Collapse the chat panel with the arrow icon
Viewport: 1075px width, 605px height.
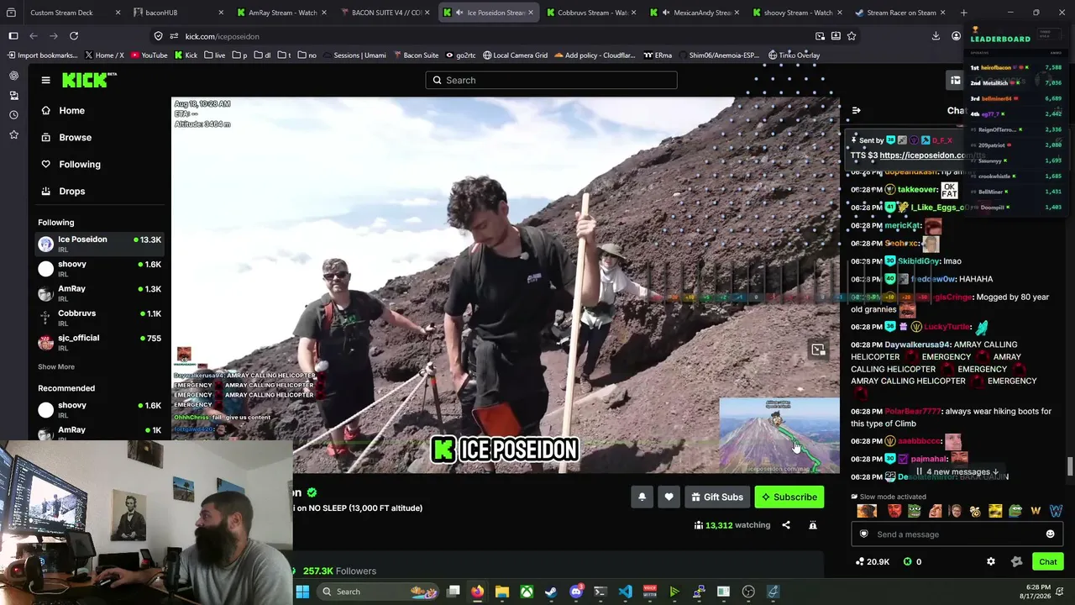pos(856,110)
